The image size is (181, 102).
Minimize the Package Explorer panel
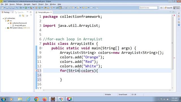coord(27,12)
